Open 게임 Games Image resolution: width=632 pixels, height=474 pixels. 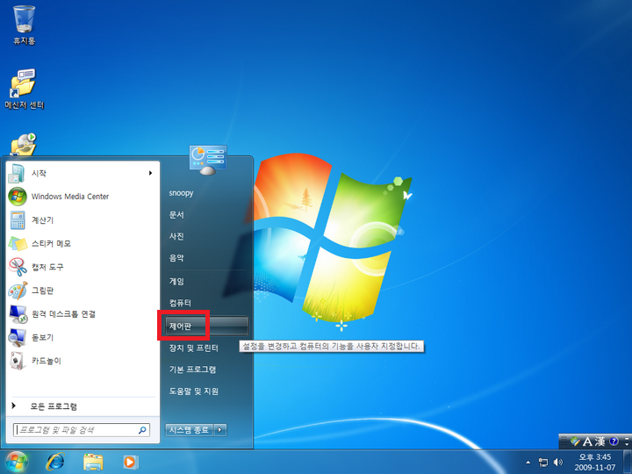[176, 282]
